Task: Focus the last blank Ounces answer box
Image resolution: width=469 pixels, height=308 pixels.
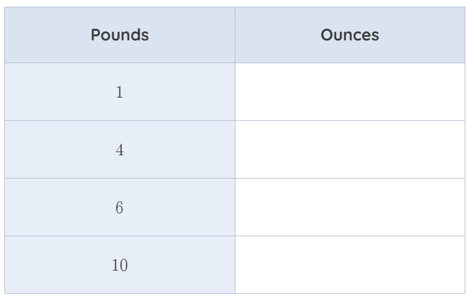Action: tap(350, 264)
